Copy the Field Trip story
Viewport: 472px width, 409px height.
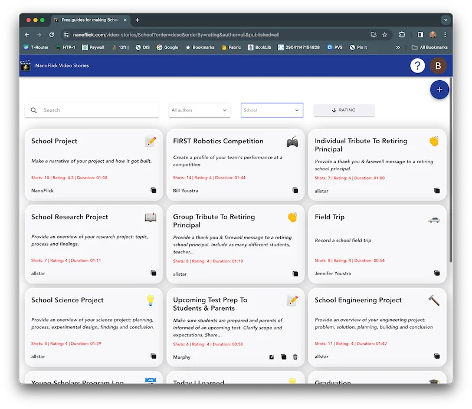(437, 273)
